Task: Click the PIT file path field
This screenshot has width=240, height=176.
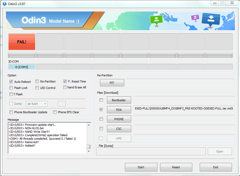Action: click(180, 83)
